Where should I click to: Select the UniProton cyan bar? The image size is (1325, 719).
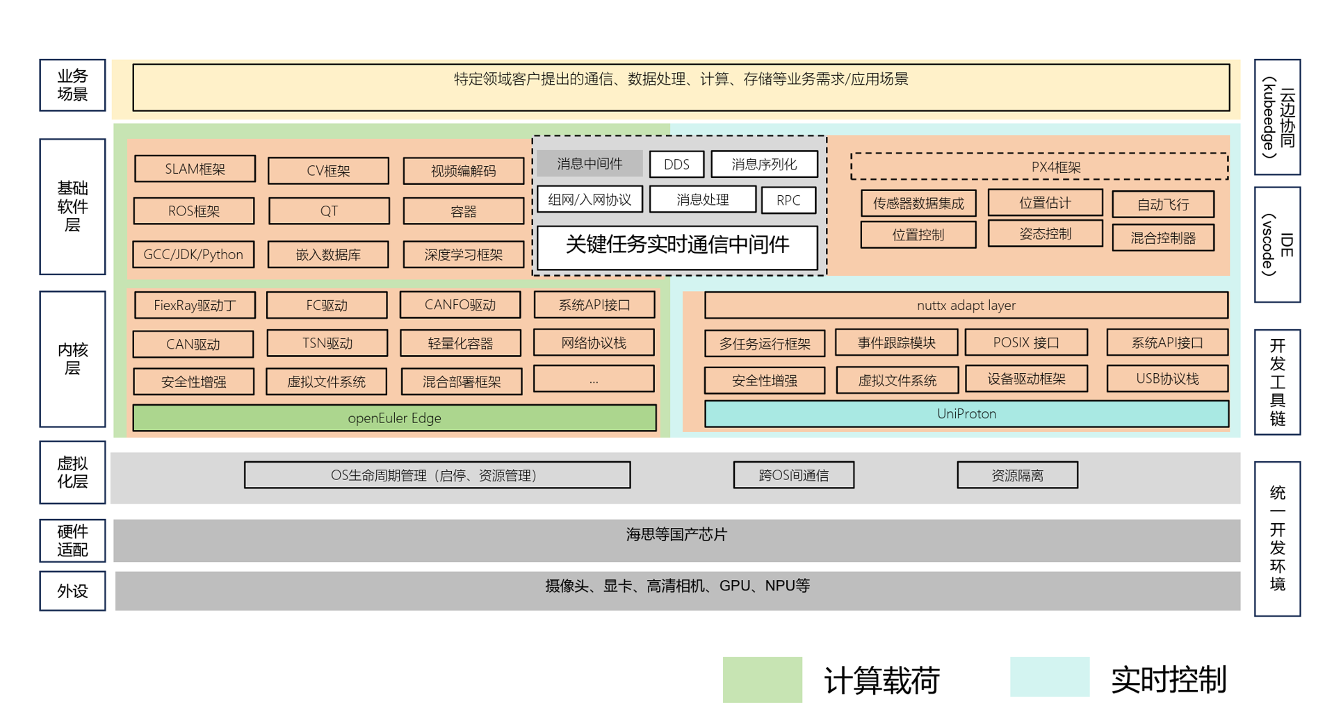coord(966,414)
